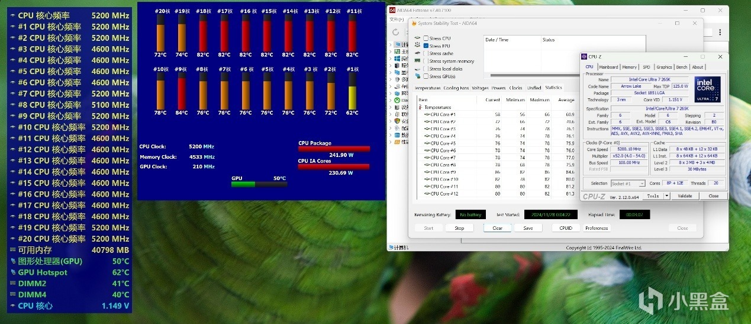Enable the Stress GPU(s) checkbox
The width and height of the screenshot is (751, 324).
point(426,76)
